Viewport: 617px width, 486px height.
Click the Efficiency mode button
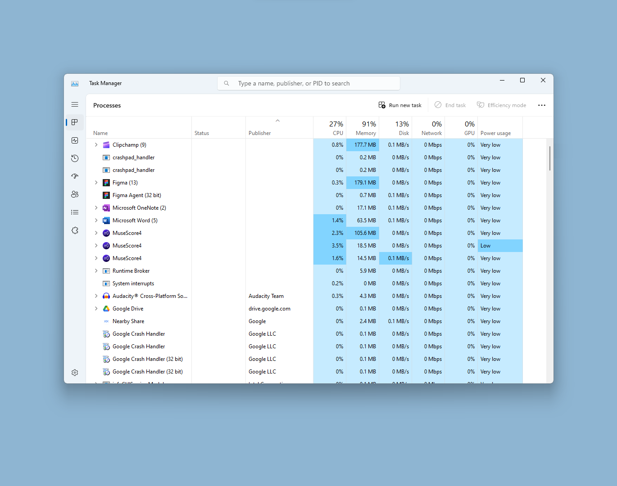click(501, 105)
